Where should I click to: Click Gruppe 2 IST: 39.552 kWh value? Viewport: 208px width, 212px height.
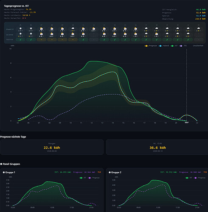[x=169, y=172]
